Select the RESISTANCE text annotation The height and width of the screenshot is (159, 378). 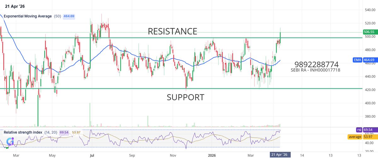(173, 31)
